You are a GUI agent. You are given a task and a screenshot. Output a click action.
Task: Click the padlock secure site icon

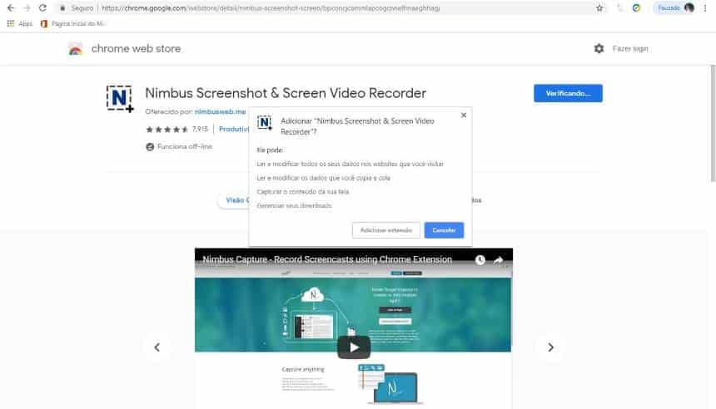click(x=62, y=8)
